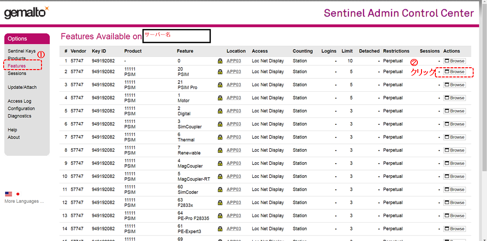Image resolution: width=487 pixels, height=241 pixels.
Task: Open the Configuration page
Action: [21, 109]
